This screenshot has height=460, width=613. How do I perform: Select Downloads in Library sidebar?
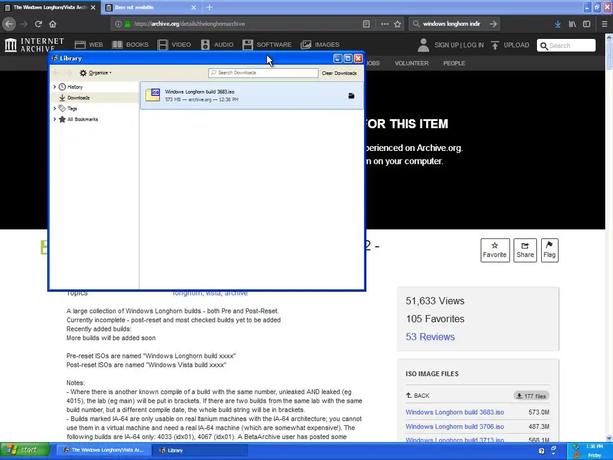point(78,98)
